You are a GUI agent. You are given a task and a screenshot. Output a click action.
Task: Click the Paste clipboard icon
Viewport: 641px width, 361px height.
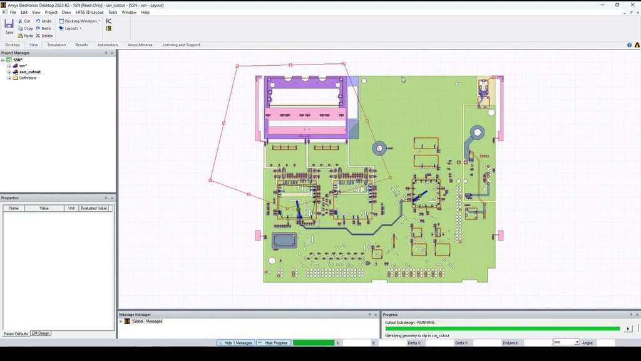(x=20, y=36)
